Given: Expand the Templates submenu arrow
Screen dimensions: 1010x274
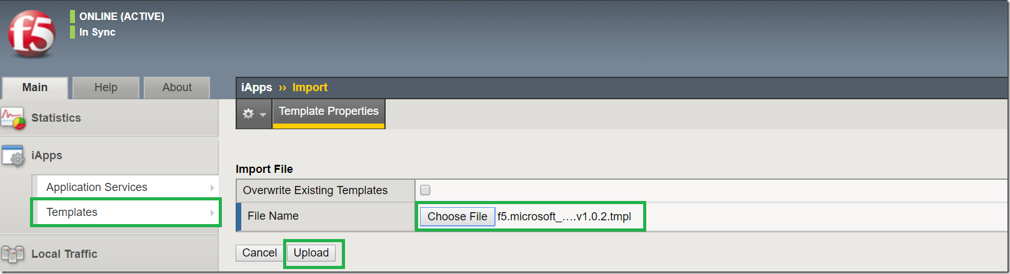Looking at the screenshot, I should 212,212.
